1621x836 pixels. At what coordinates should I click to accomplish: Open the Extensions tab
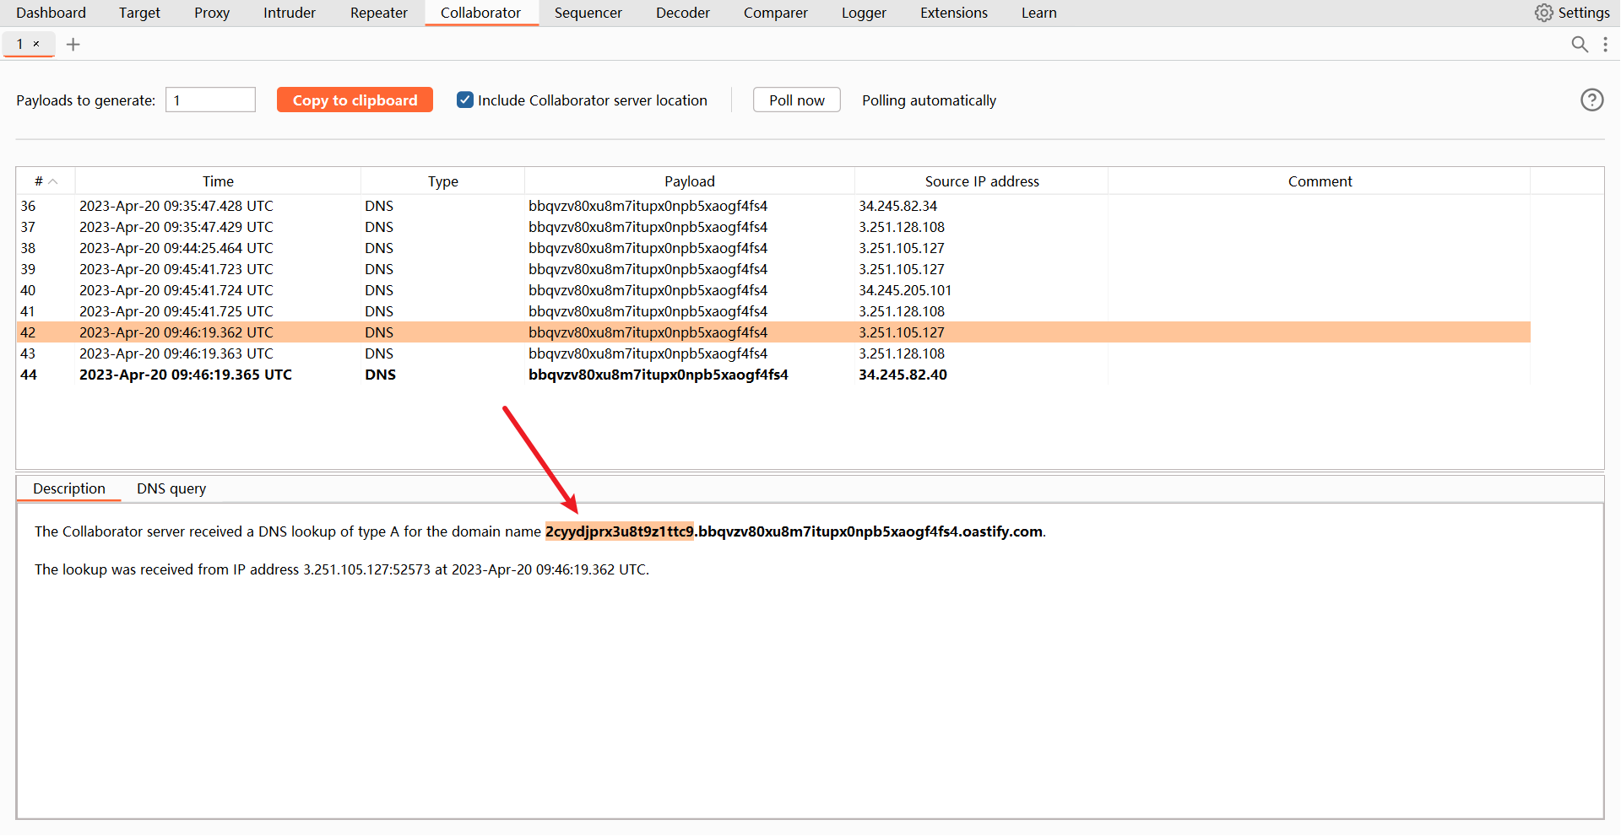pyautogui.click(x=953, y=13)
